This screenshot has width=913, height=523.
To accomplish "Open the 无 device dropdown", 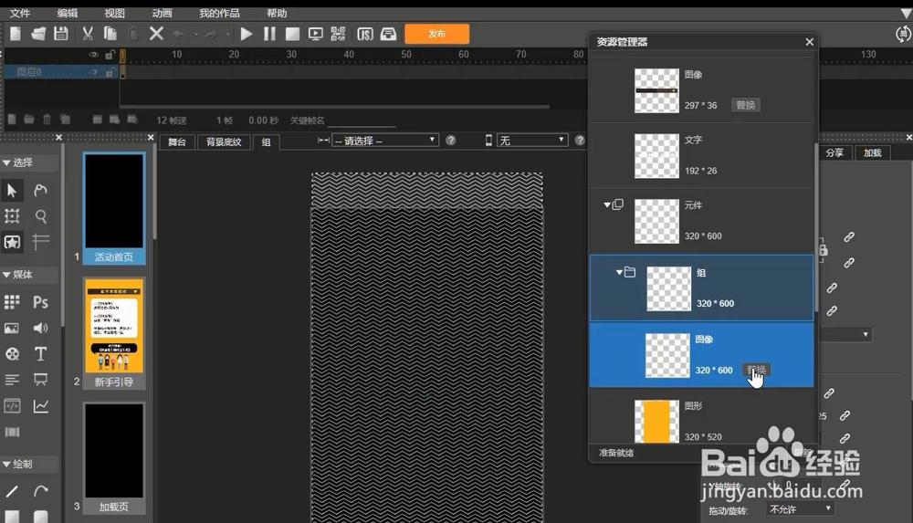I will pyautogui.click(x=532, y=141).
